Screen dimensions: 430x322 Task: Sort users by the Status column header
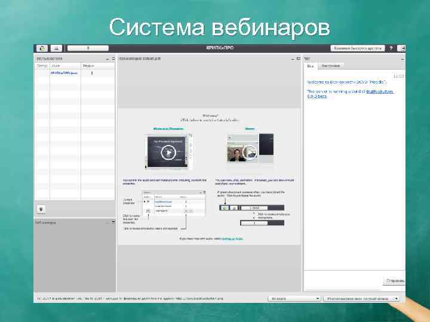point(42,66)
